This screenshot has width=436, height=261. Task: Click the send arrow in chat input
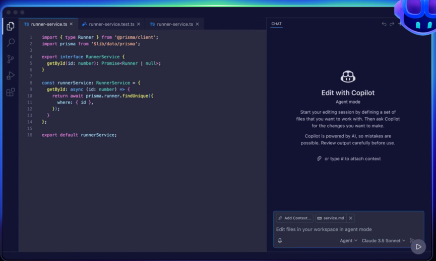tap(412, 240)
